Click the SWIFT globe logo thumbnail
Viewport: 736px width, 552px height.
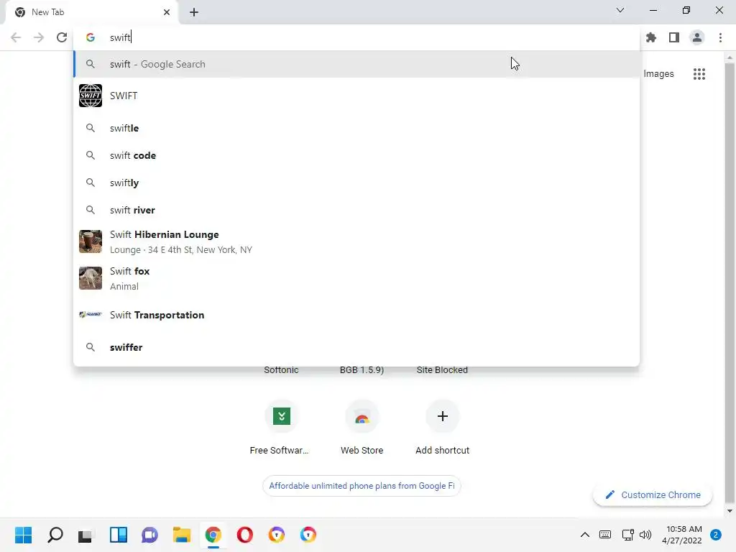point(91,96)
